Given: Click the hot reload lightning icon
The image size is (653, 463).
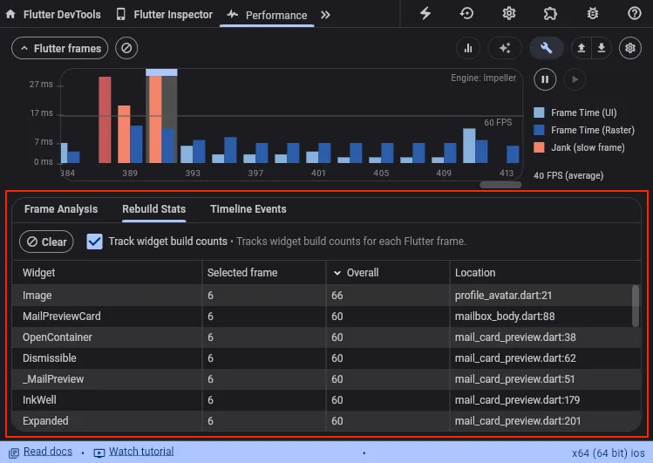Looking at the screenshot, I should coord(425,14).
